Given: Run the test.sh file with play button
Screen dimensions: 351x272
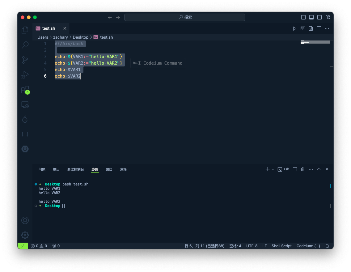Looking at the screenshot, I should (294, 28).
